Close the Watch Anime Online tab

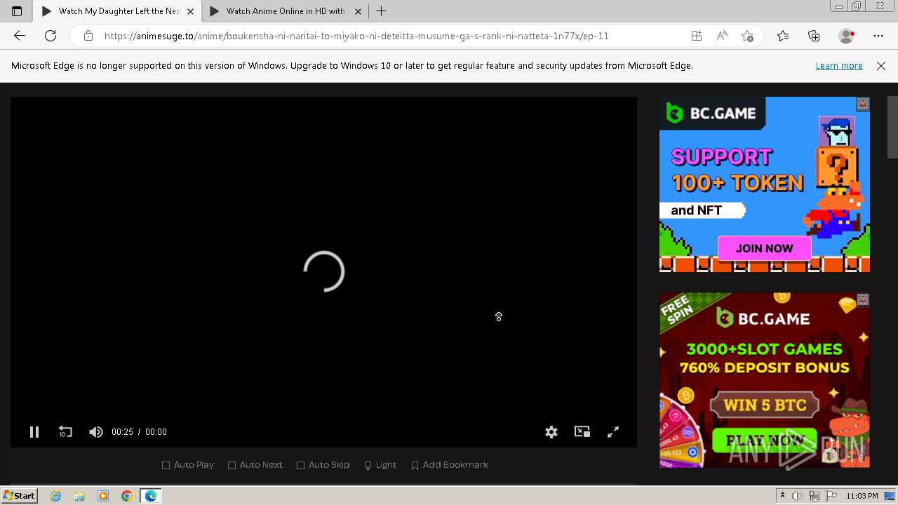coord(358,11)
